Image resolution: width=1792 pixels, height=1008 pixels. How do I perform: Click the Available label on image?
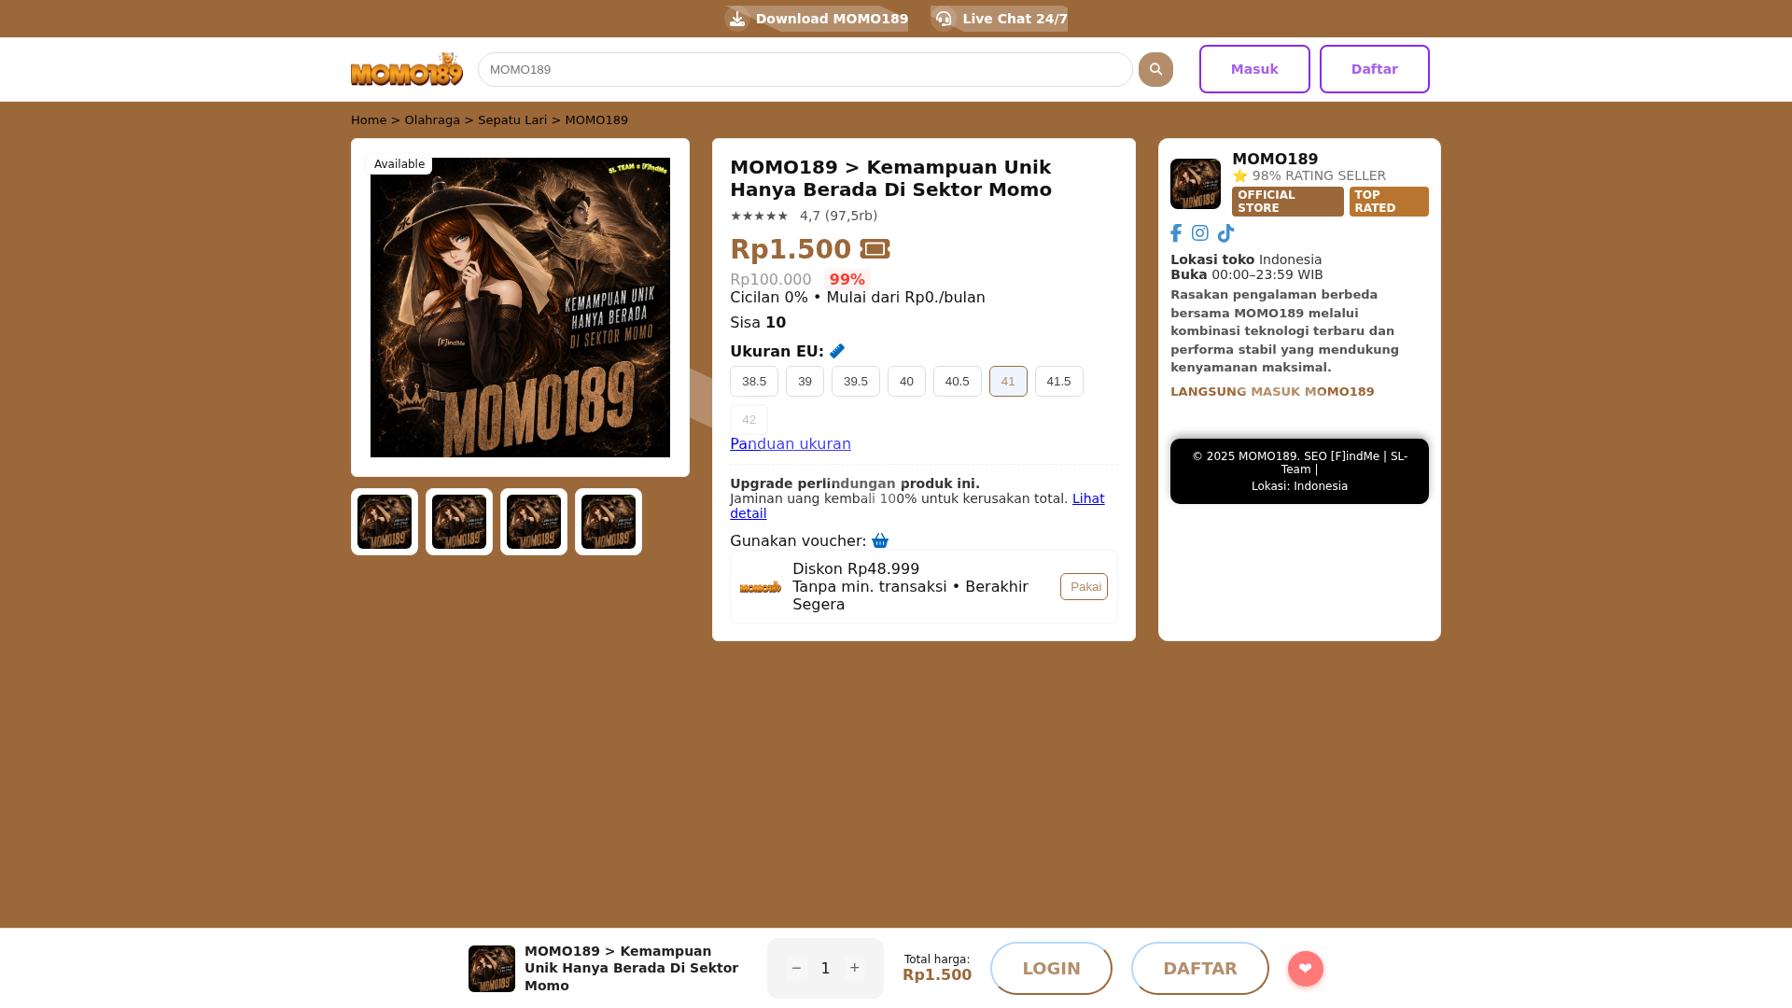(399, 164)
